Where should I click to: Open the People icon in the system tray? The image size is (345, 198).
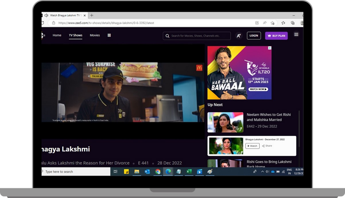[x=255, y=172]
